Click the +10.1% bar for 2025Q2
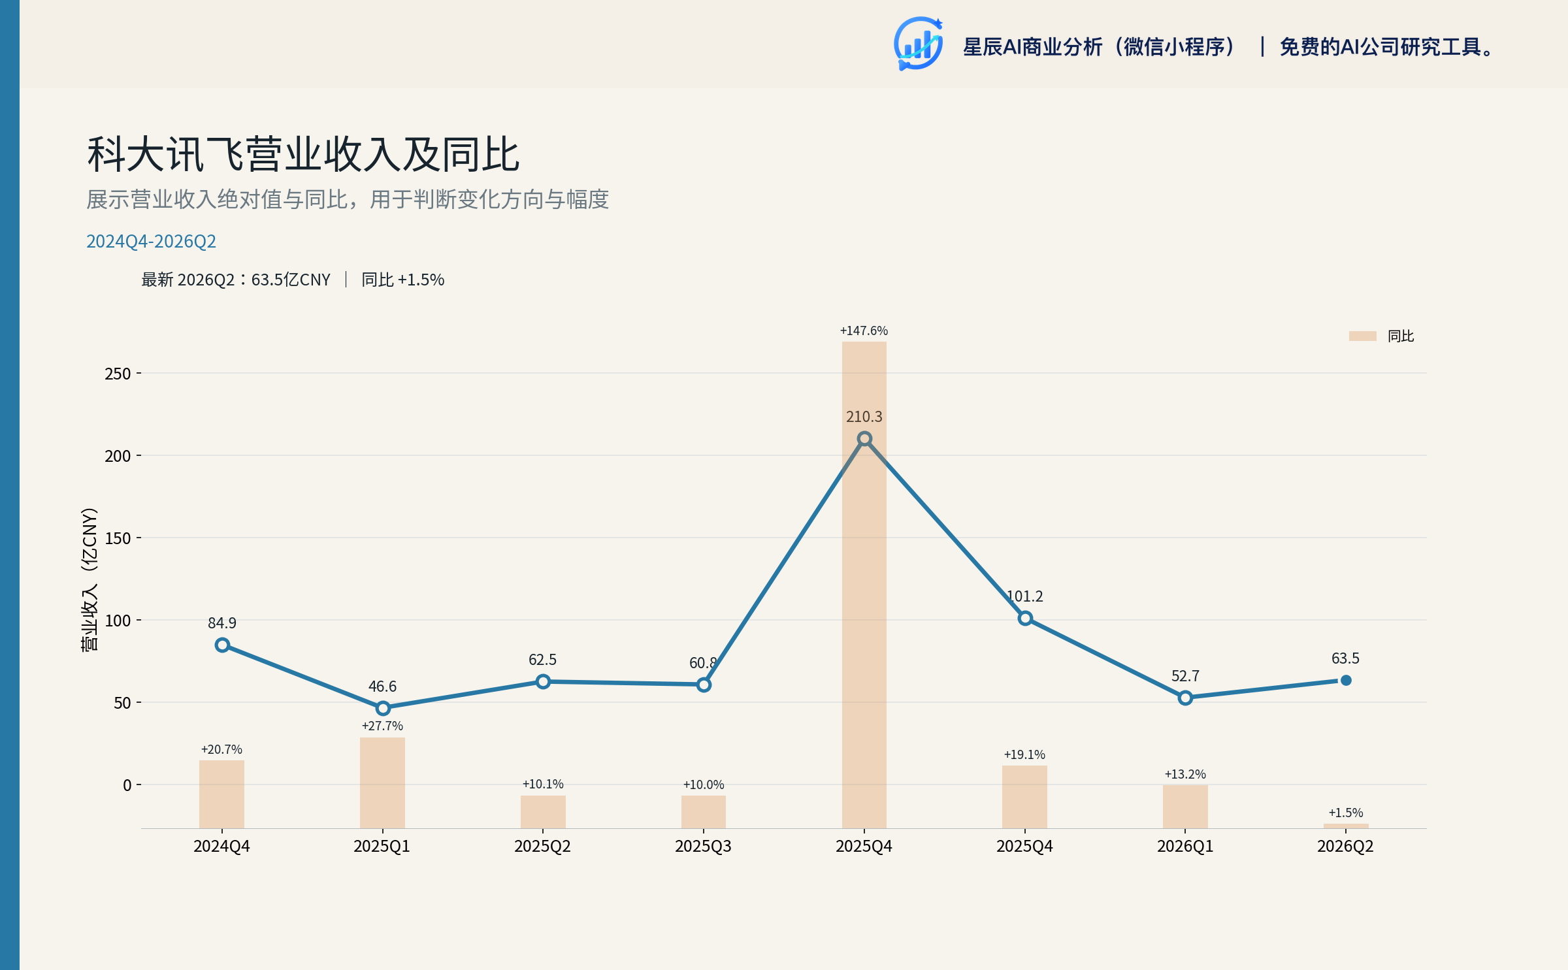This screenshot has height=970, width=1568. click(543, 812)
